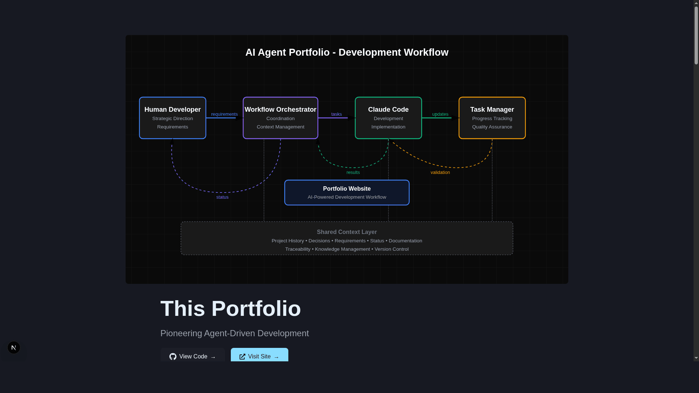Select the Human Developer node

[x=173, y=118]
